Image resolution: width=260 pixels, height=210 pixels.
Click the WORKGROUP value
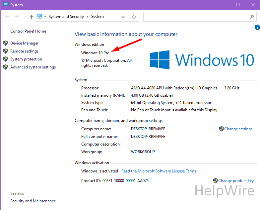pos(143,152)
